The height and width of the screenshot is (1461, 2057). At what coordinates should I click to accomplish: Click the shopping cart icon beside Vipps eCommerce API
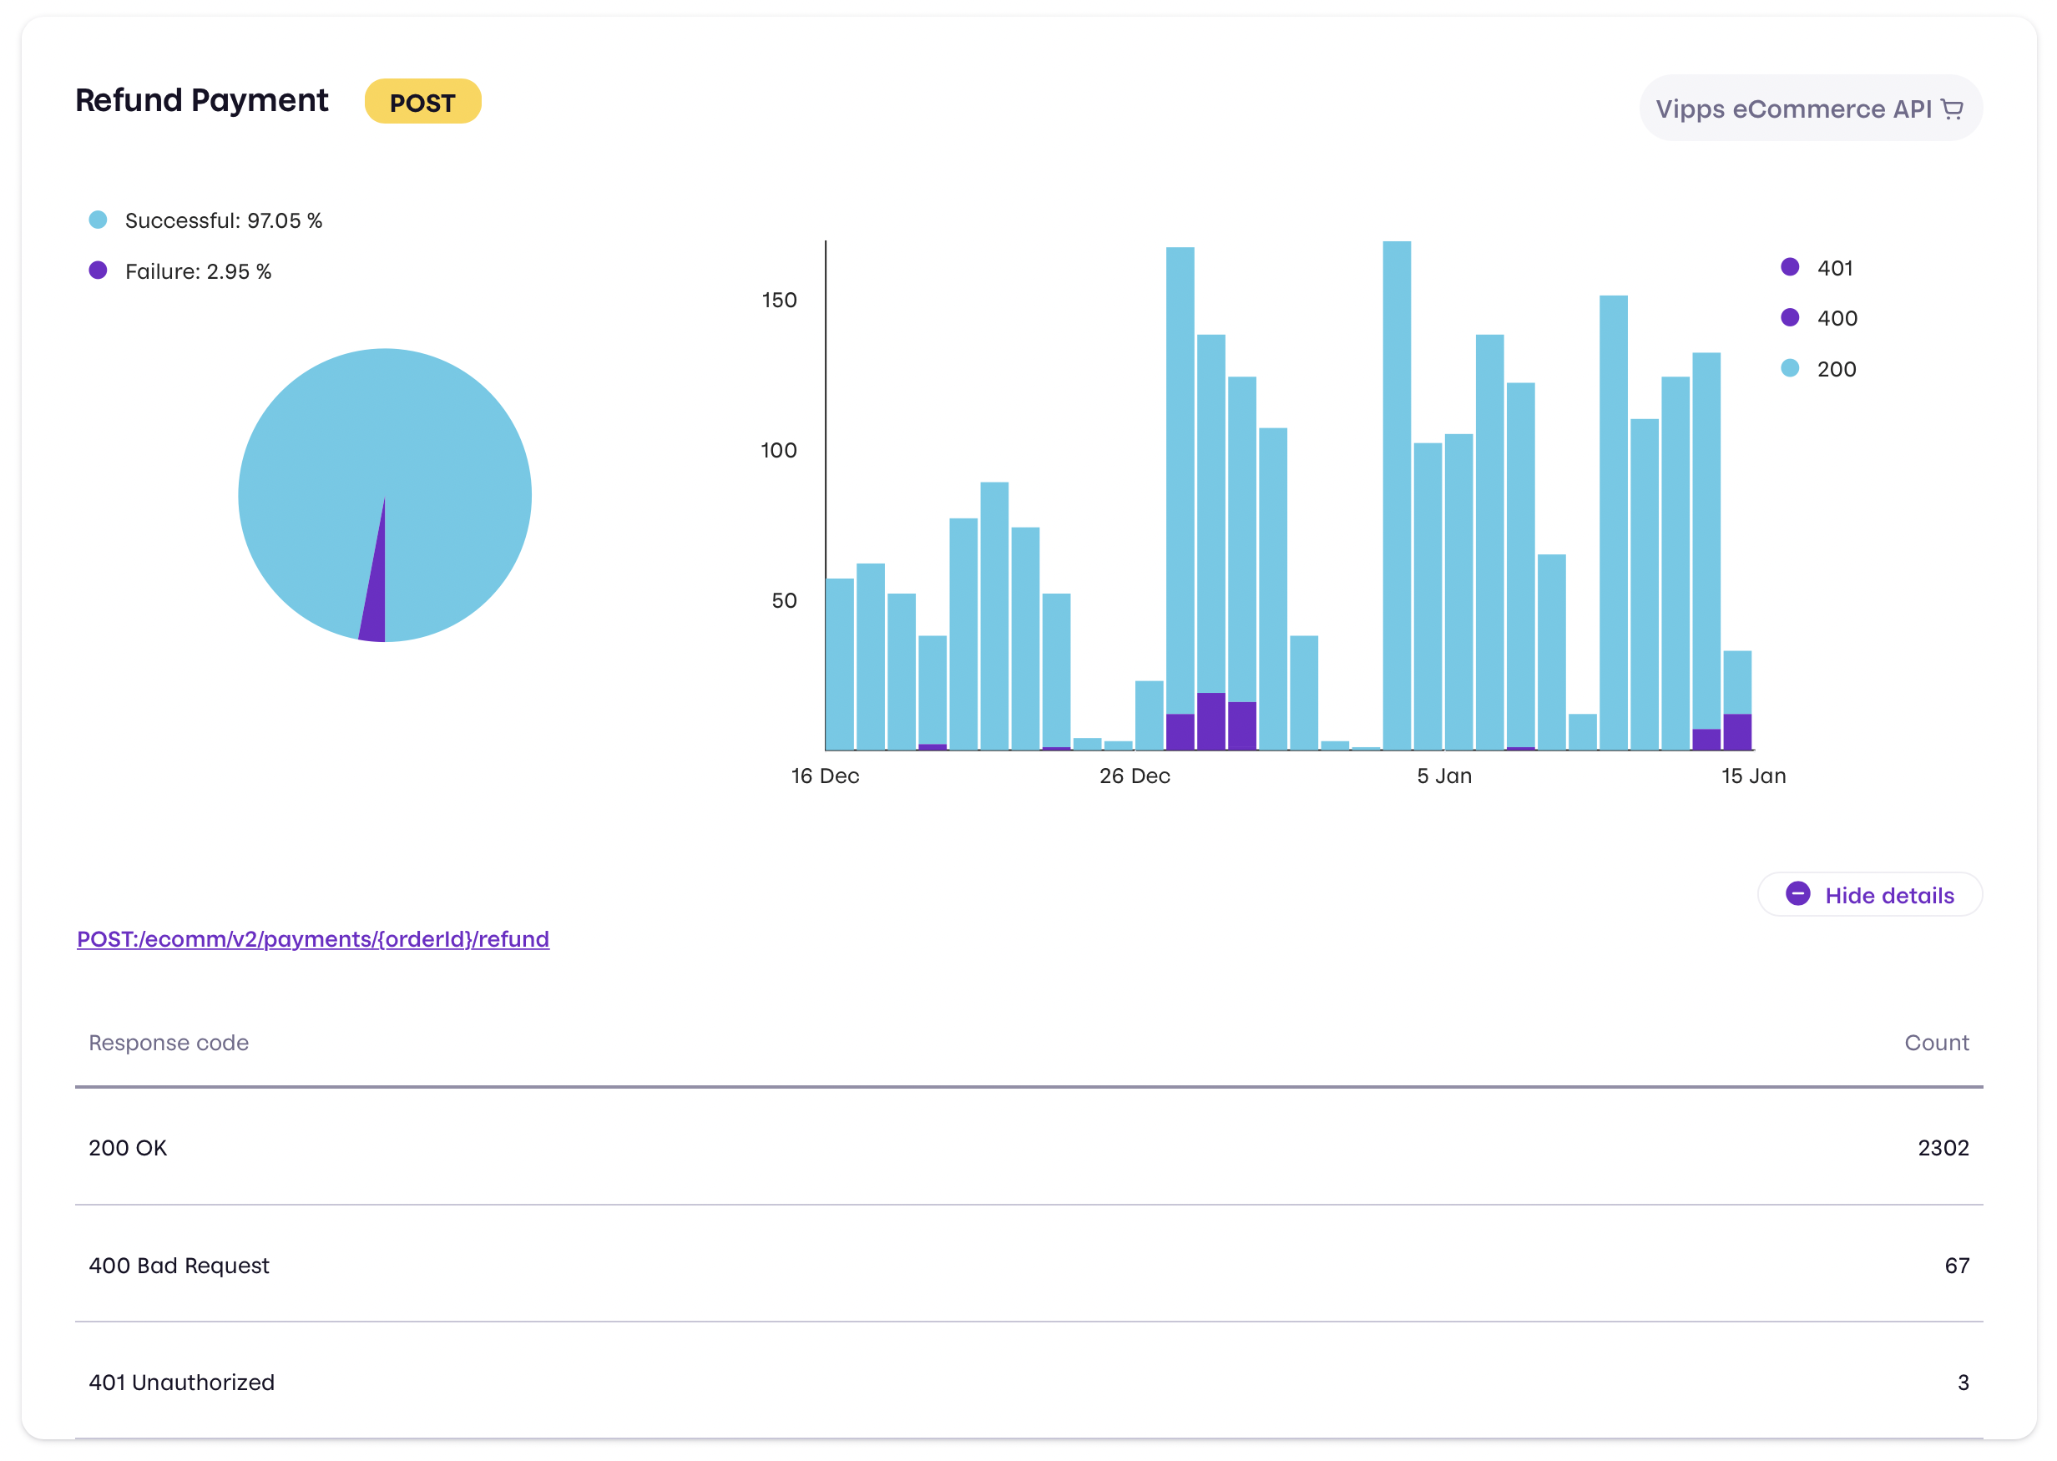(x=1952, y=109)
